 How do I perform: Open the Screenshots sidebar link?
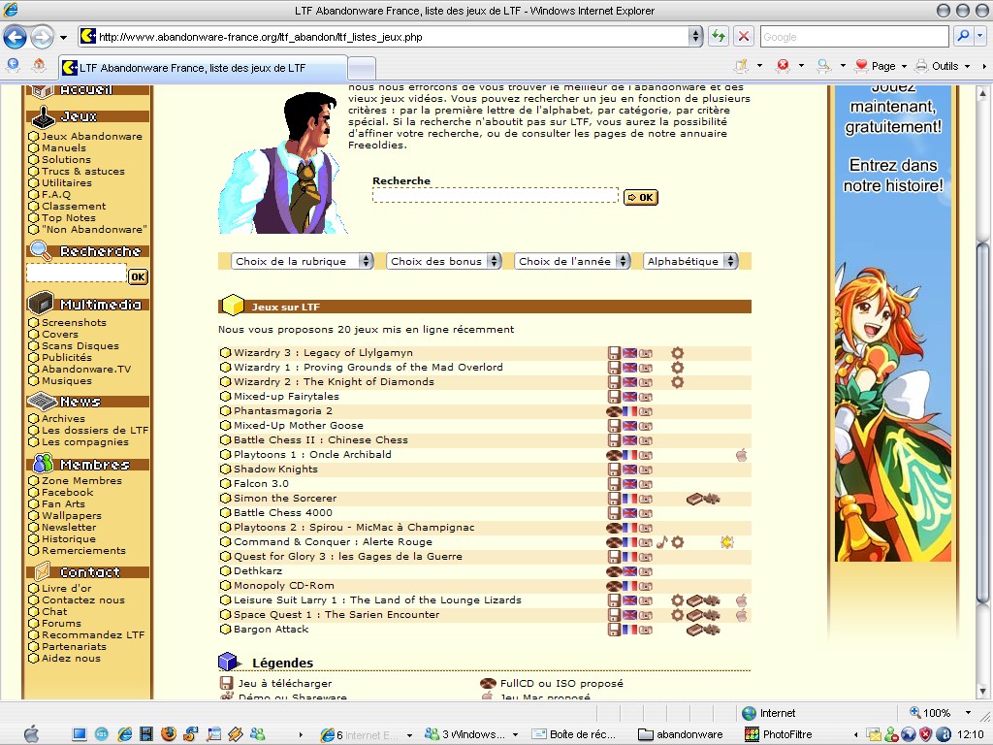tap(74, 322)
